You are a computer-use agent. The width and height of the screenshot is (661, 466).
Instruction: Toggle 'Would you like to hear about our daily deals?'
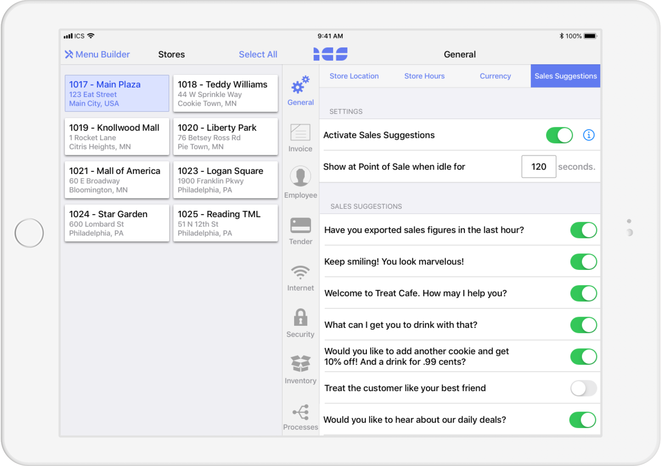point(583,420)
